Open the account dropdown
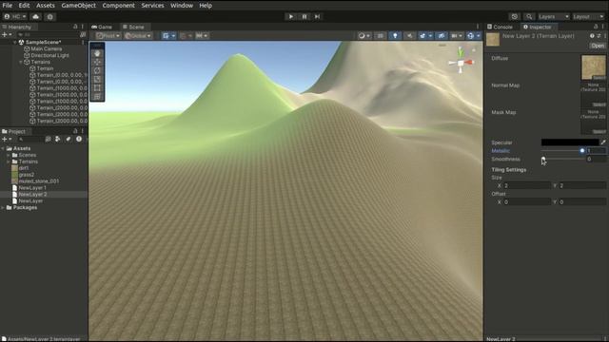This screenshot has width=609, height=342. (15, 17)
